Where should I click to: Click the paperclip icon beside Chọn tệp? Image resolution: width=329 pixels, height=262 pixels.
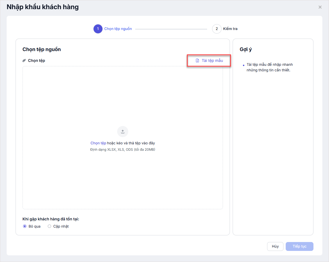coord(24,61)
